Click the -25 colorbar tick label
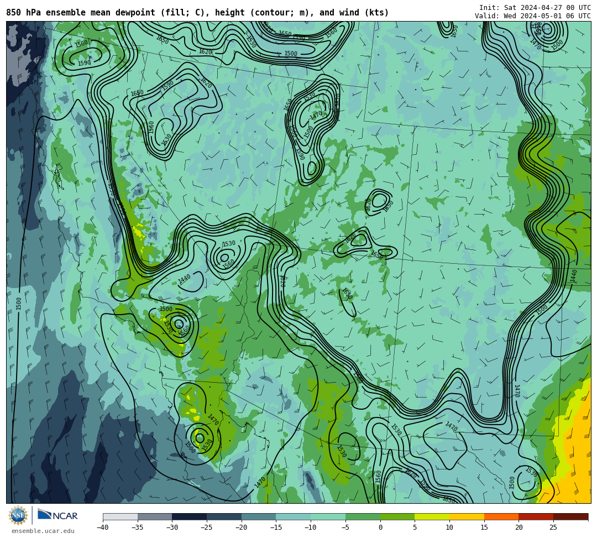 coord(207,527)
